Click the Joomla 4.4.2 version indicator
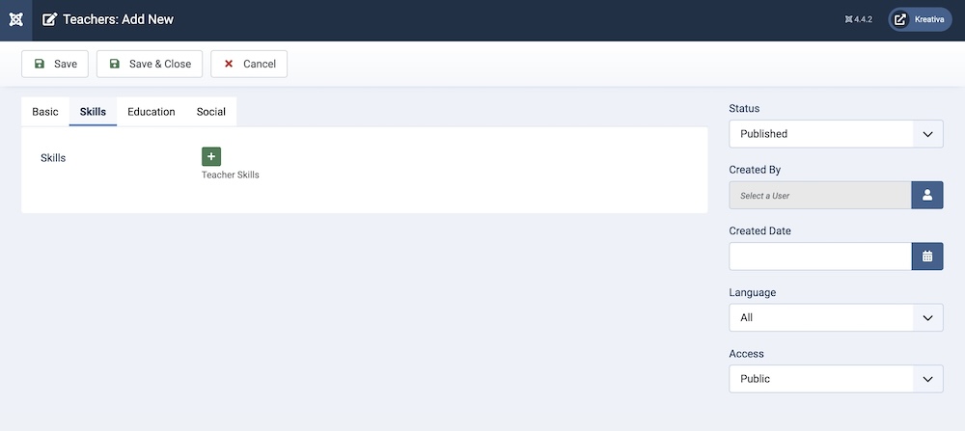 point(859,19)
